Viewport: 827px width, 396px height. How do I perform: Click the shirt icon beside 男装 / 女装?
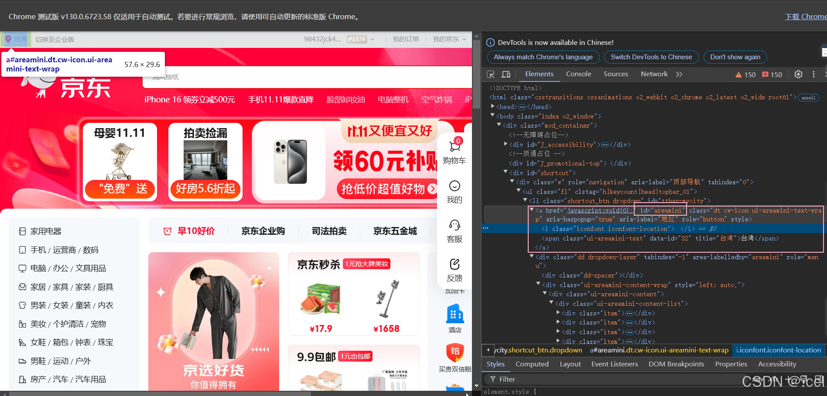pos(22,305)
